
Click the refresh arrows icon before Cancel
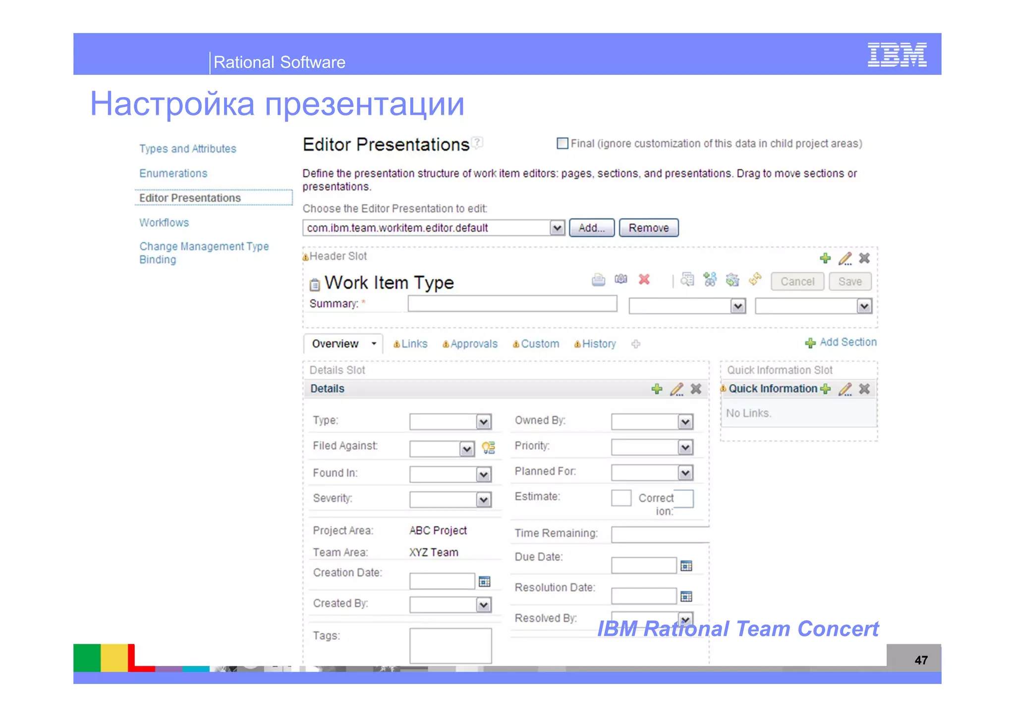[755, 279]
